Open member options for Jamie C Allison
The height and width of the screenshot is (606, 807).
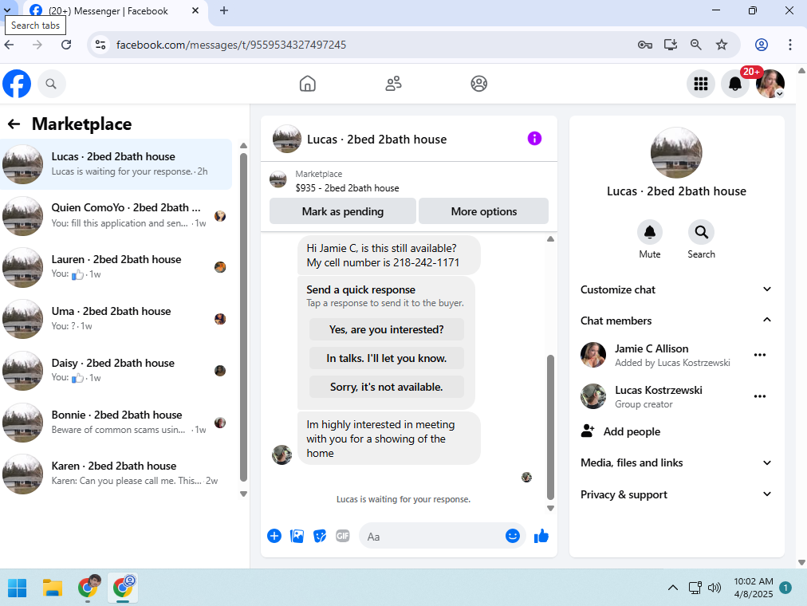pyautogui.click(x=760, y=355)
